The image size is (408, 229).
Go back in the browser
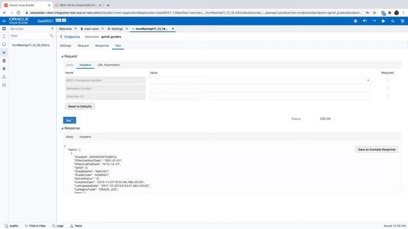[4, 13]
